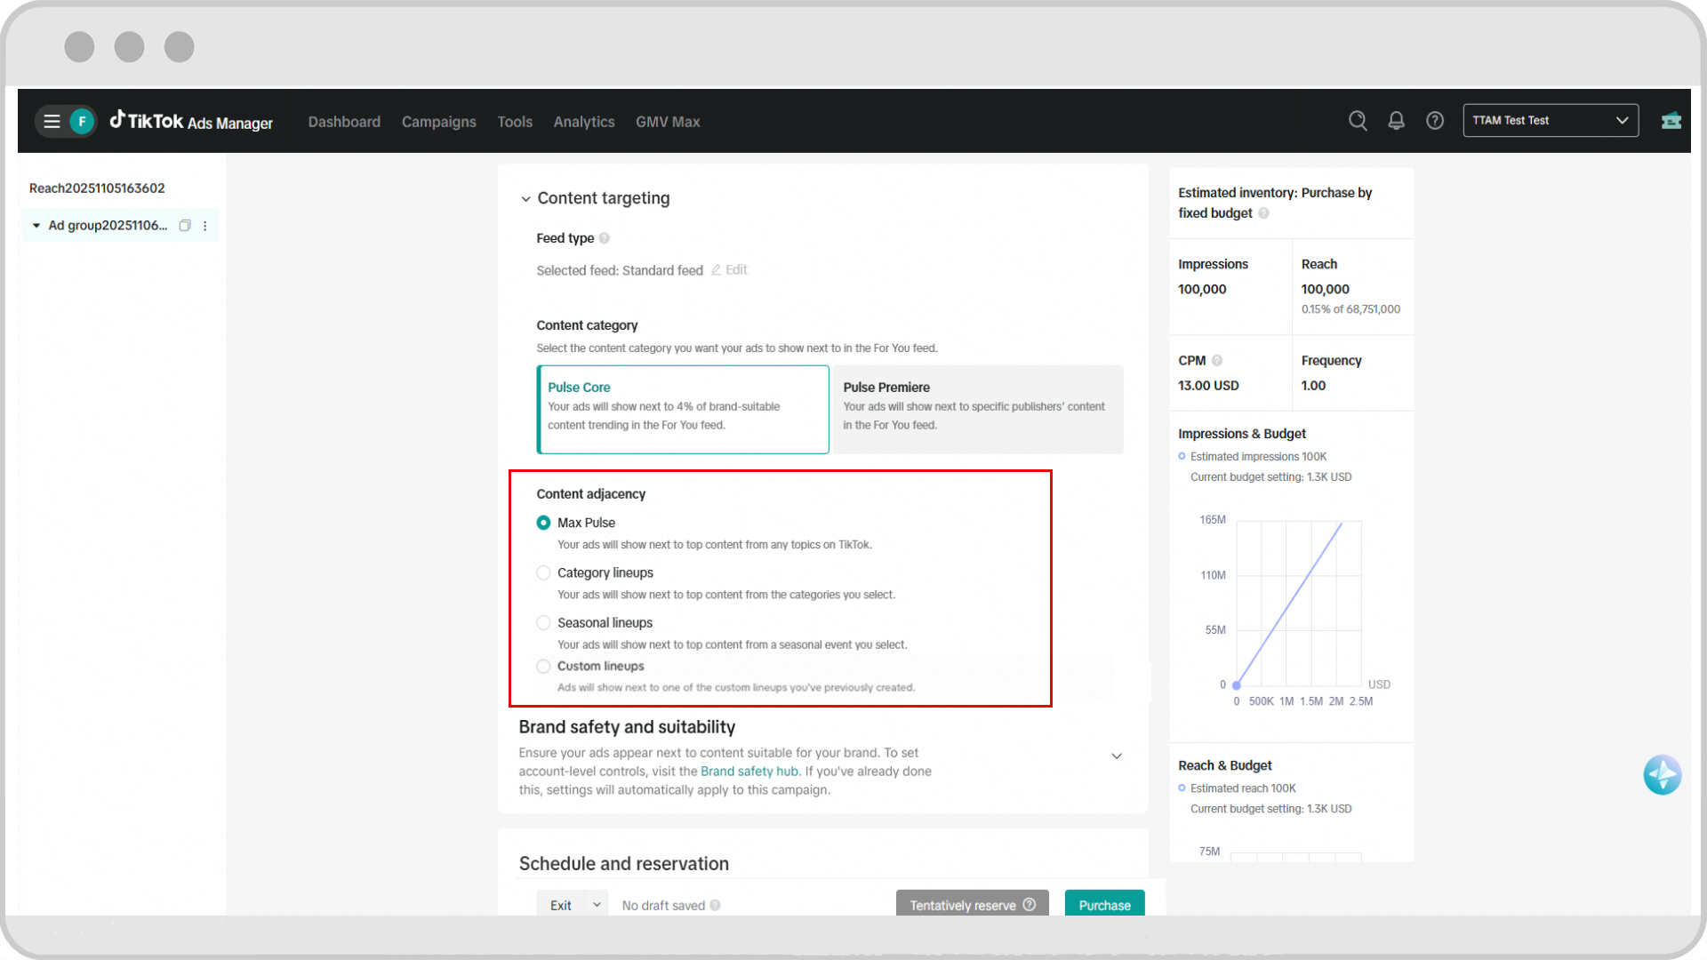Open the Campaigns menu

(438, 122)
